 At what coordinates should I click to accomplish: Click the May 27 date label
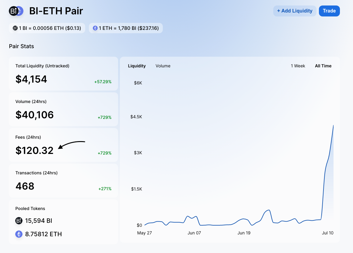coord(145,233)
